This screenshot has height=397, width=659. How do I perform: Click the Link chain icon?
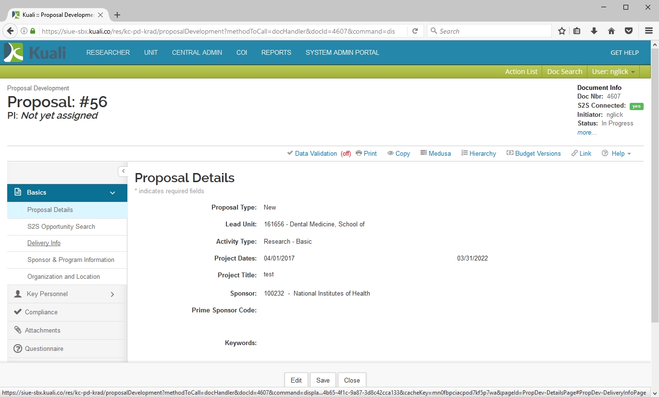click(574, 153)
